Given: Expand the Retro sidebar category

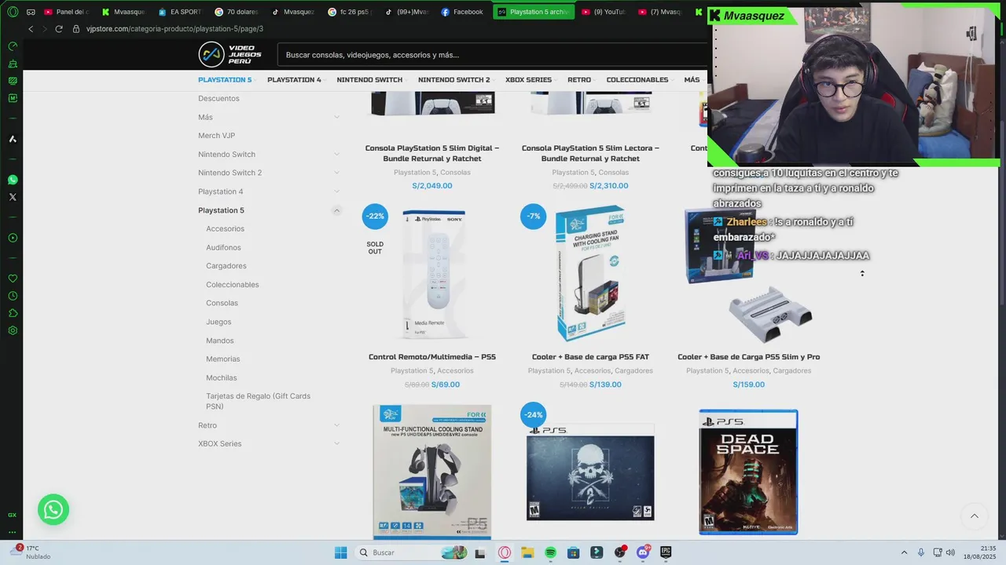Looking at the screenshot, I should point(336,425).
